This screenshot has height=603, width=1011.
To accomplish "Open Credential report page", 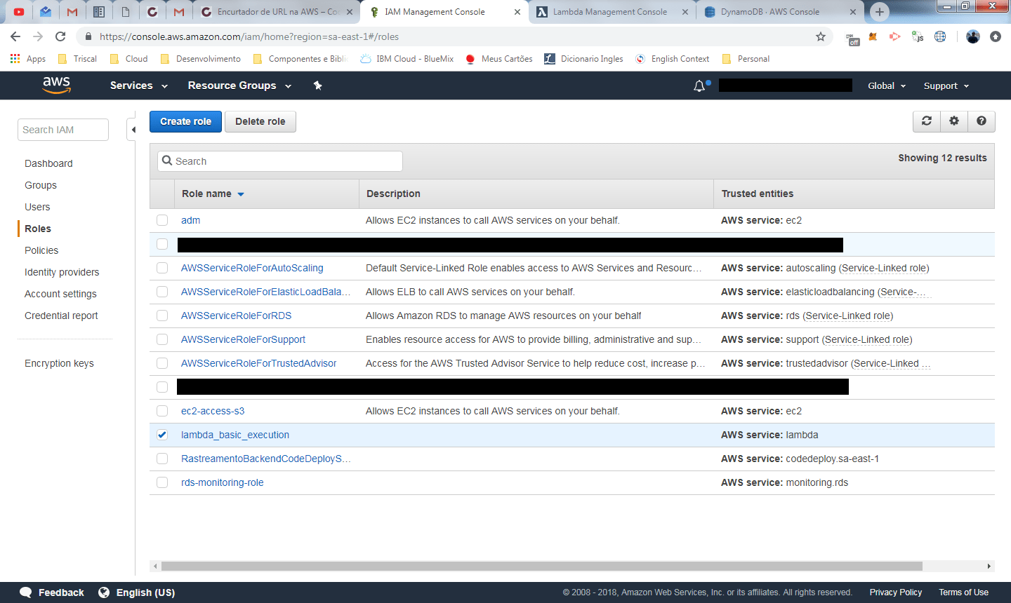I will coord(61,316).
